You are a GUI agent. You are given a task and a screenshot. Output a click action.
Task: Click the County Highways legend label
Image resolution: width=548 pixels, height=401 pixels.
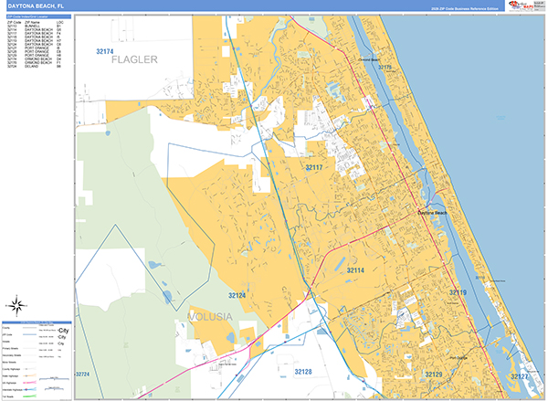point(11,369)
